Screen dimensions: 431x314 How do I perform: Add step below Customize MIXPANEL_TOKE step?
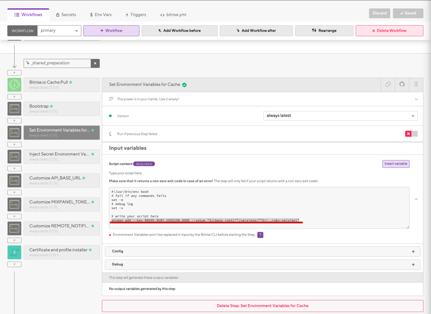coord(14,217)
